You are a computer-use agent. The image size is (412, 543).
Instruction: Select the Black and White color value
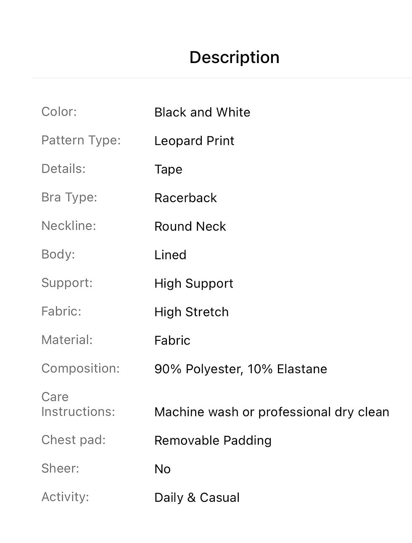[x=202, y=112]
